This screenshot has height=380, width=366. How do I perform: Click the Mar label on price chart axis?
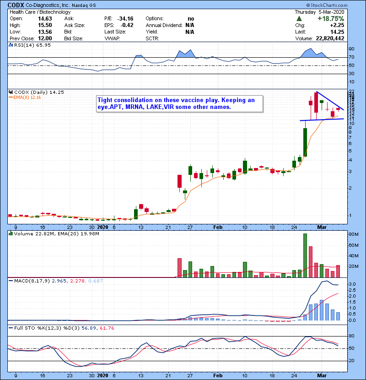coord(322,227)
